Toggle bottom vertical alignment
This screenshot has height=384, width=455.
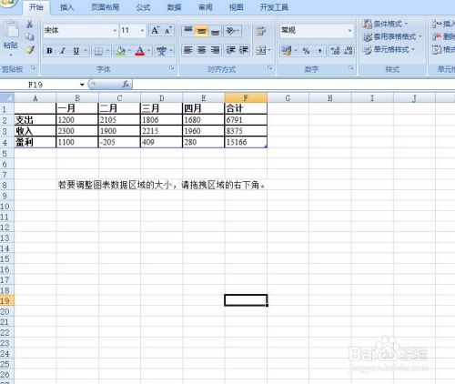pyautogui.click(x=215, y=31)
